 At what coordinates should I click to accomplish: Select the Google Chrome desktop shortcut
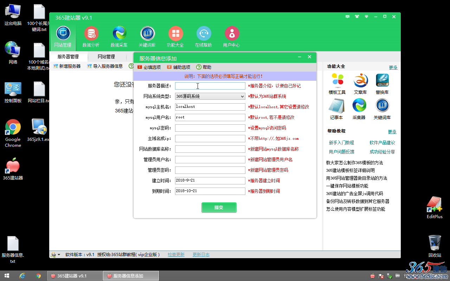[x=13, y=133]
